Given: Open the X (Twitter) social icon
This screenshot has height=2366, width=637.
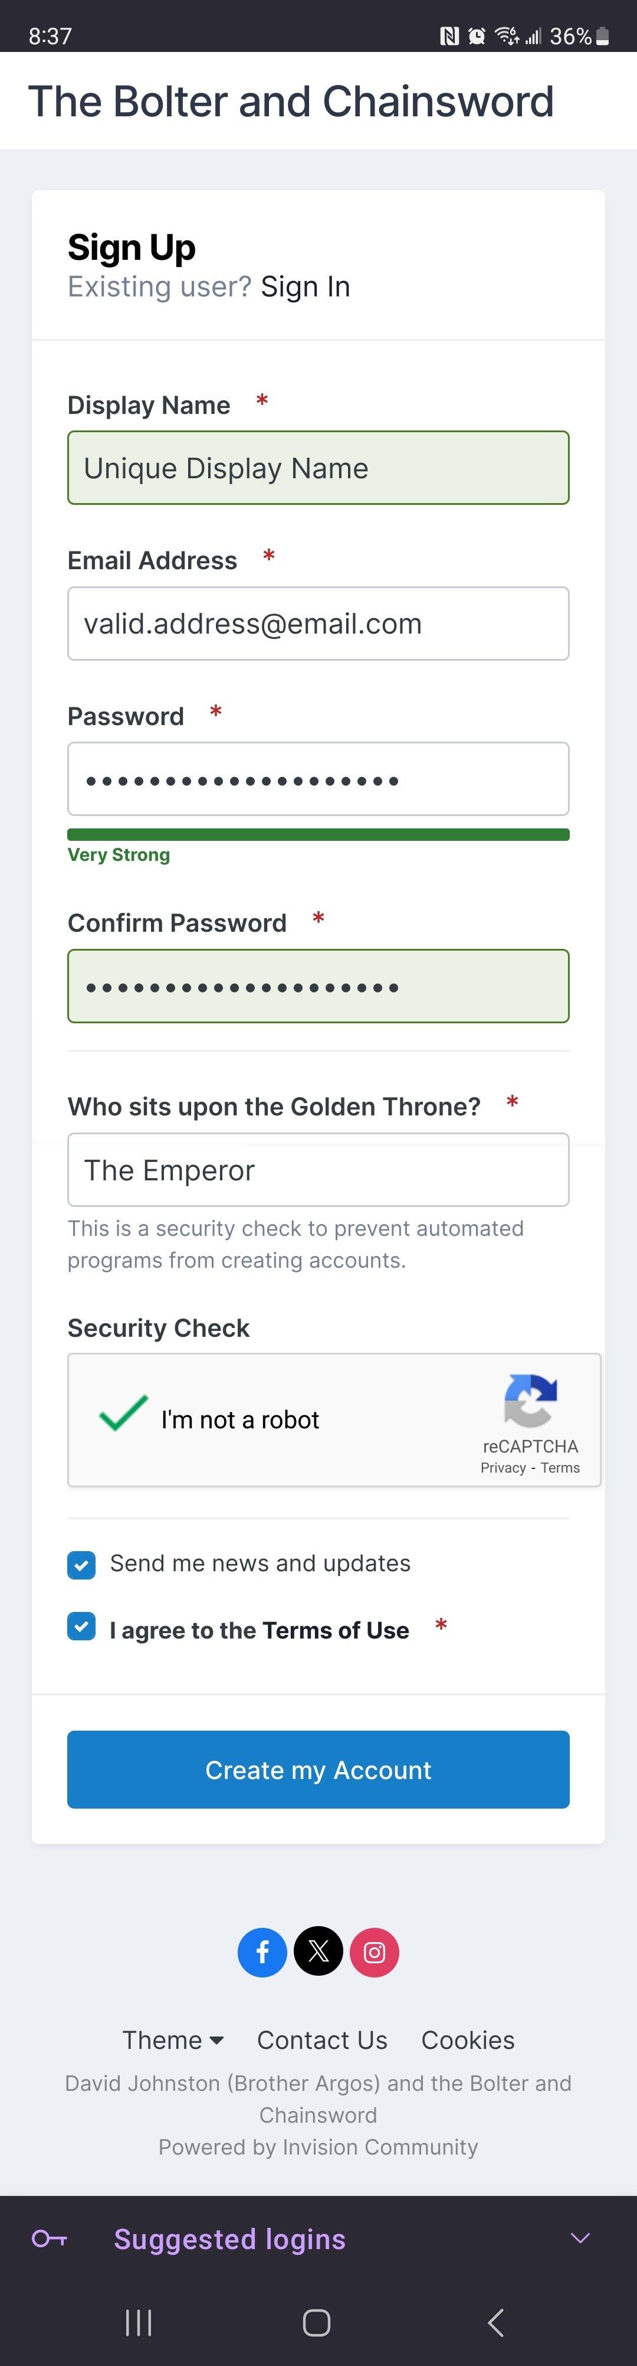Looking at the screenshot, I should pyautogui.click(x=318, y=1951).
